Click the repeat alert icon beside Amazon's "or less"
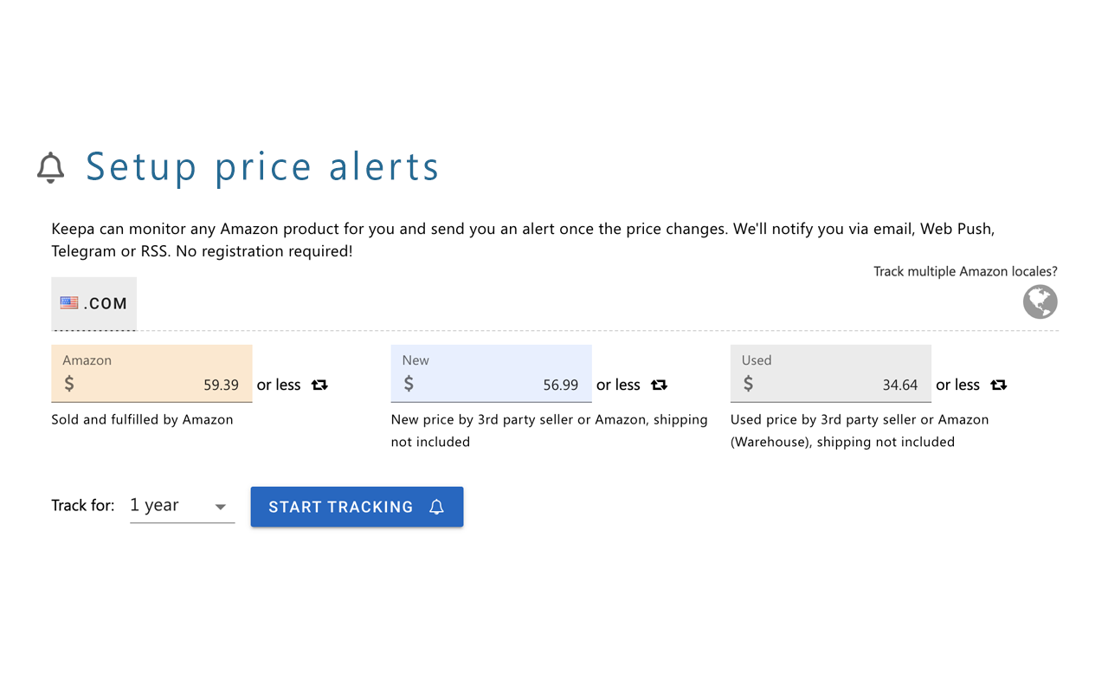The width and height of the screenshot is (1108, 693). [x=319, y=385]
